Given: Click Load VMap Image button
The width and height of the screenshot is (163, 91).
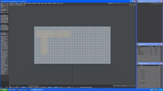Looking at the screenshot, I should click(4, 27).
